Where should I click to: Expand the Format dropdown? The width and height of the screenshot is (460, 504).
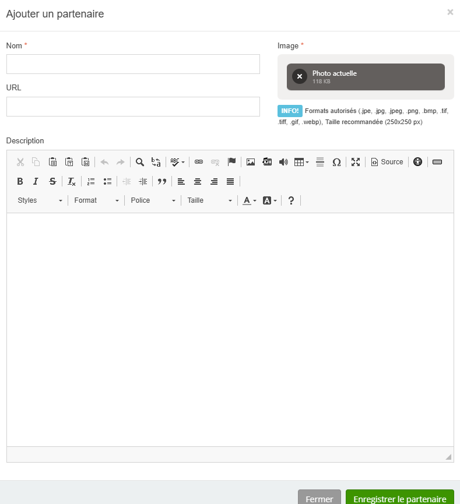[96, 200]
